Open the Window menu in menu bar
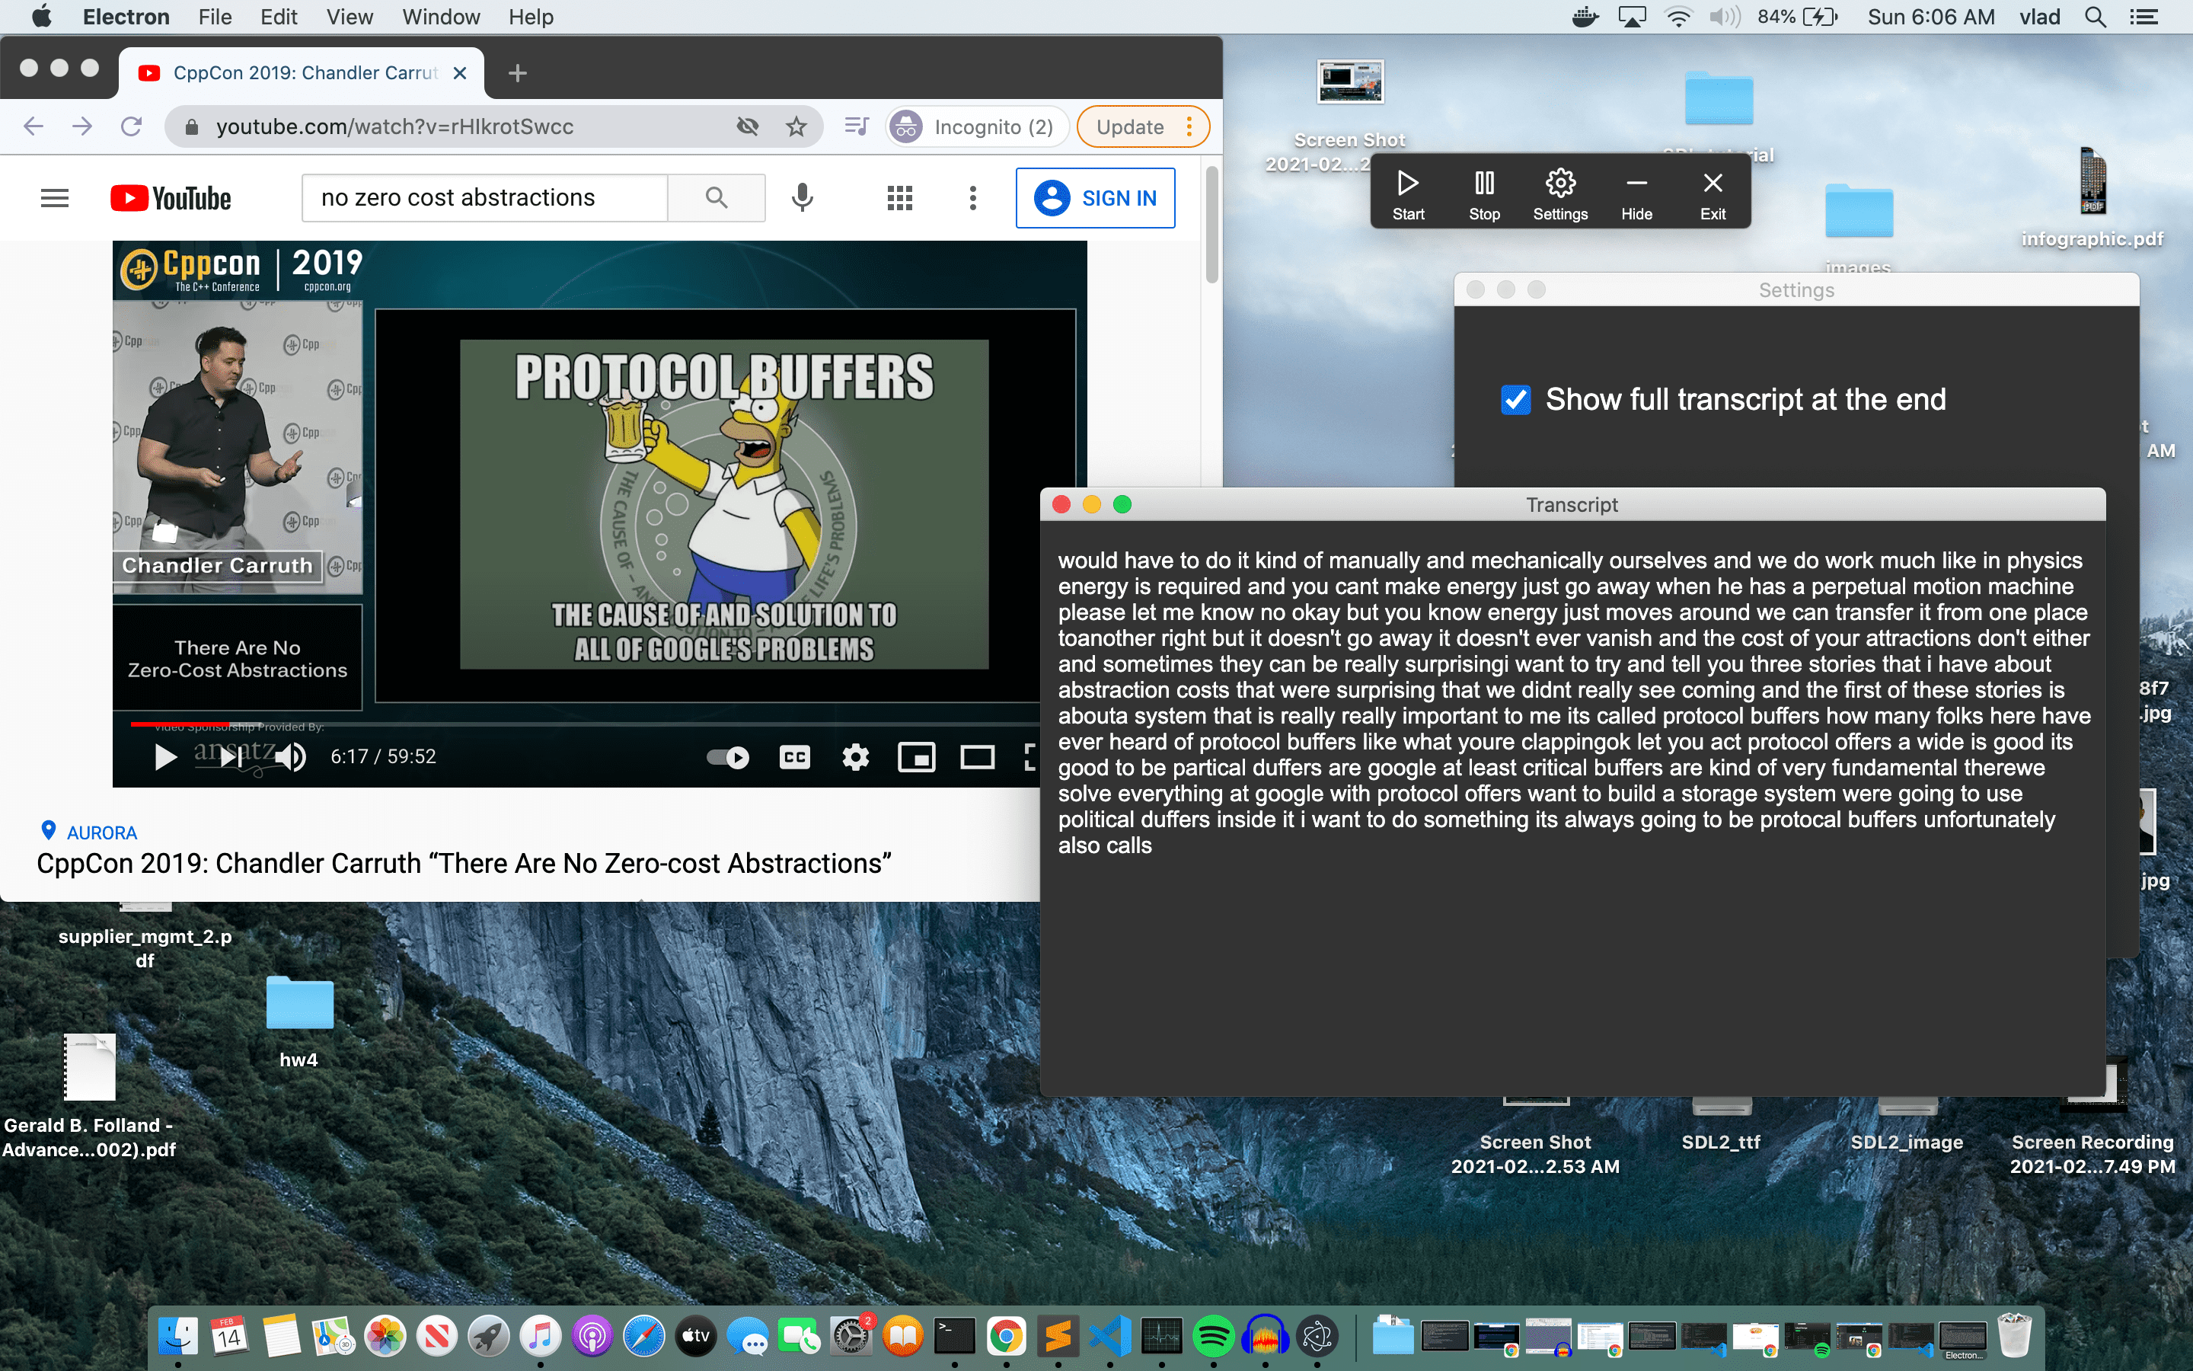Screen dimensions: 2193x1371 click(x=440, y=18)
